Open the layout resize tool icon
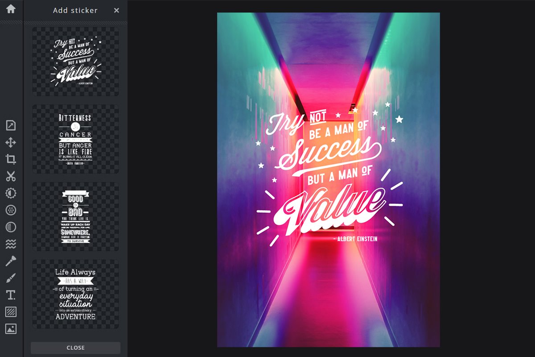 click(x=11, y=125)
